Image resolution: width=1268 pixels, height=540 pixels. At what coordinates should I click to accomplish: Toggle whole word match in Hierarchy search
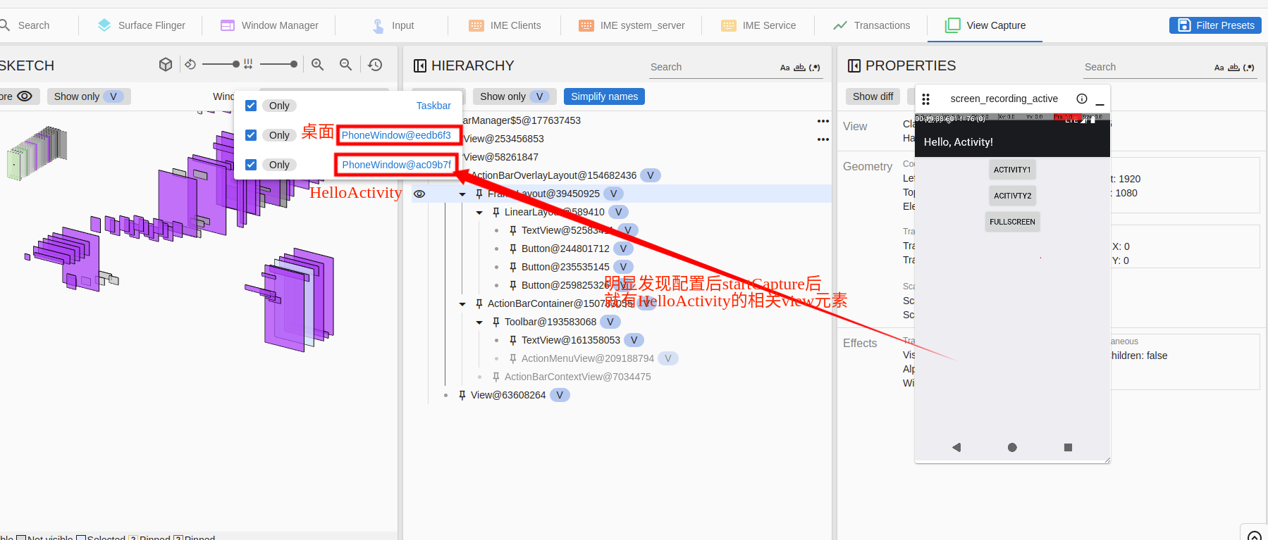799,68
